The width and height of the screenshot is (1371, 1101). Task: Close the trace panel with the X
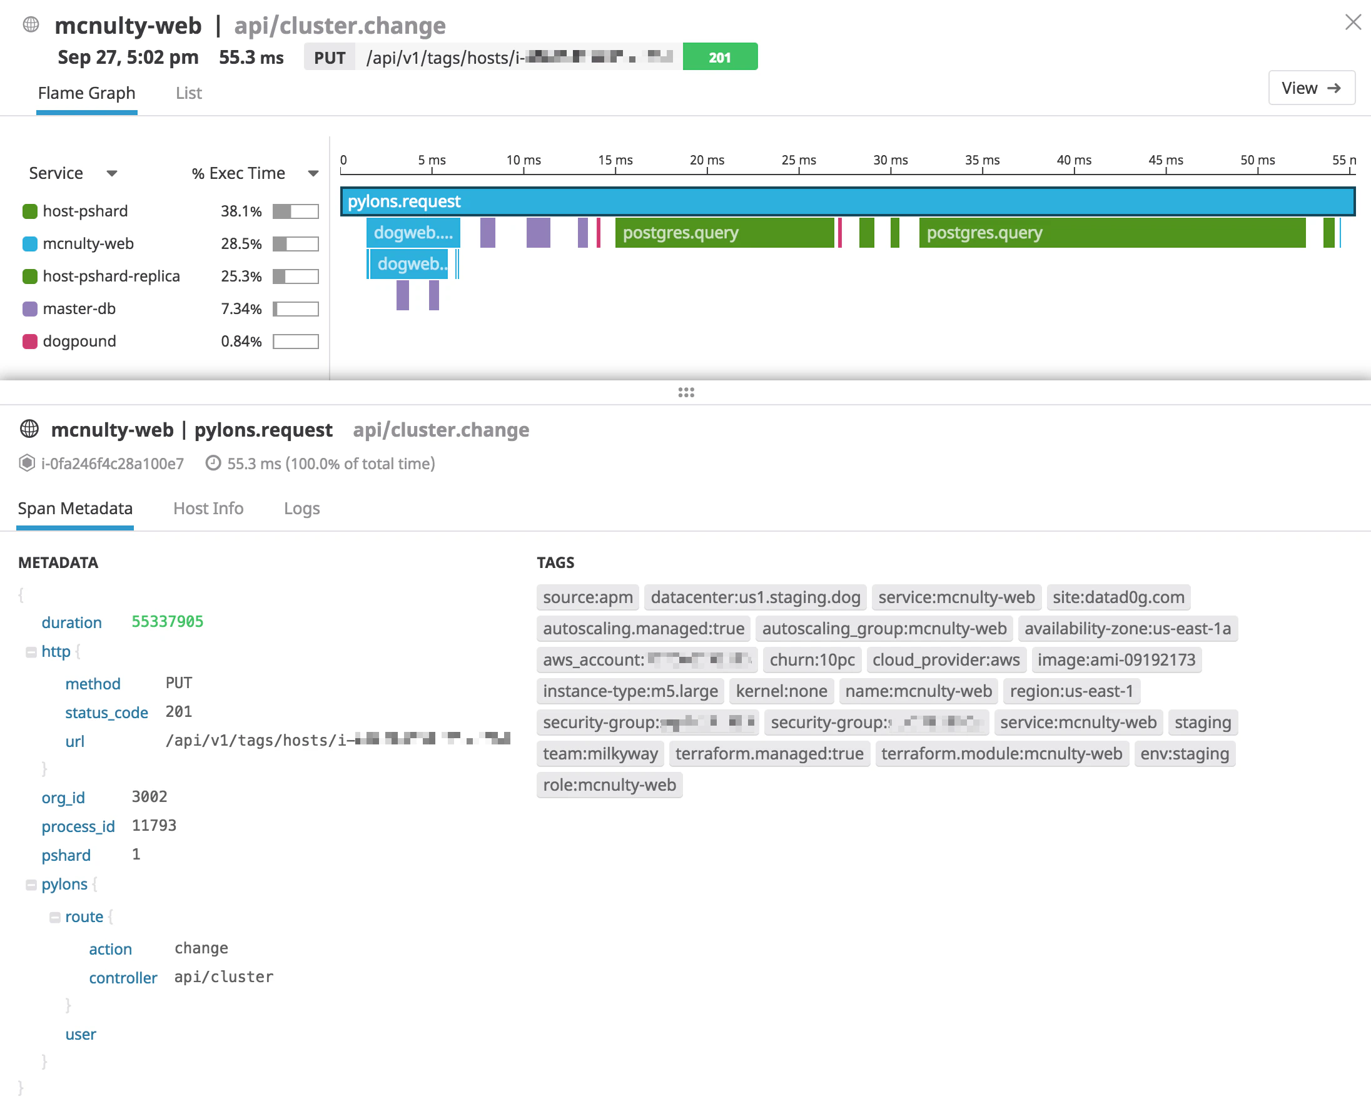click(1353, 23)
